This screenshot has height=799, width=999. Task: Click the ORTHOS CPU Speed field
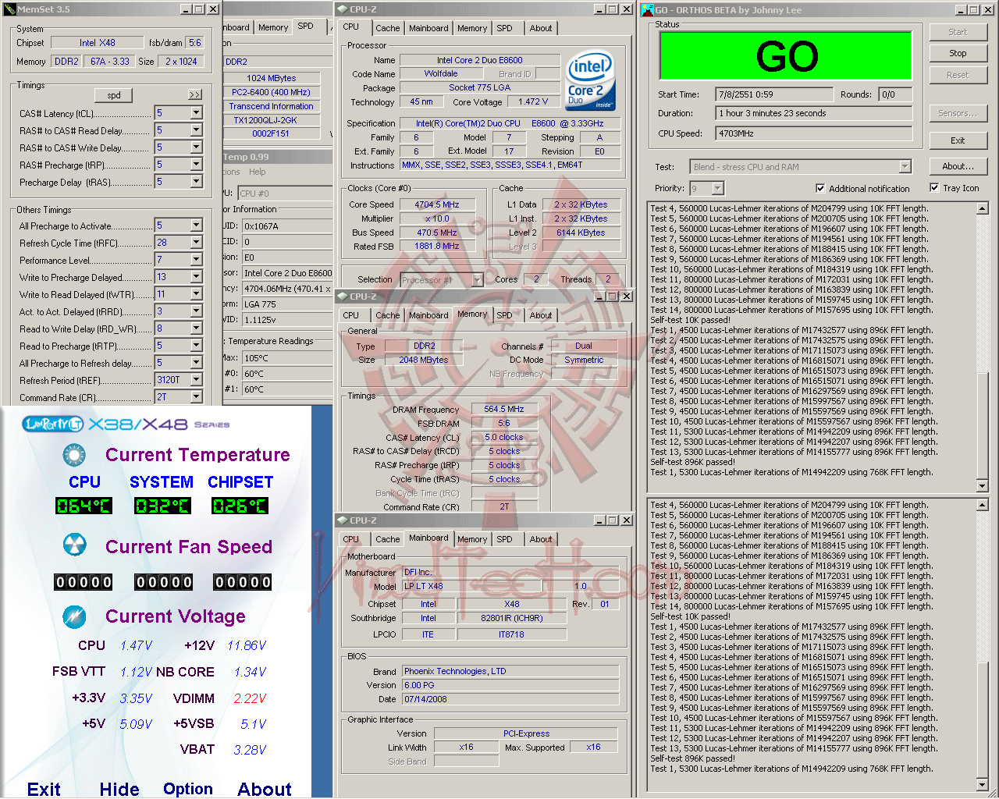tap(814, 133)
